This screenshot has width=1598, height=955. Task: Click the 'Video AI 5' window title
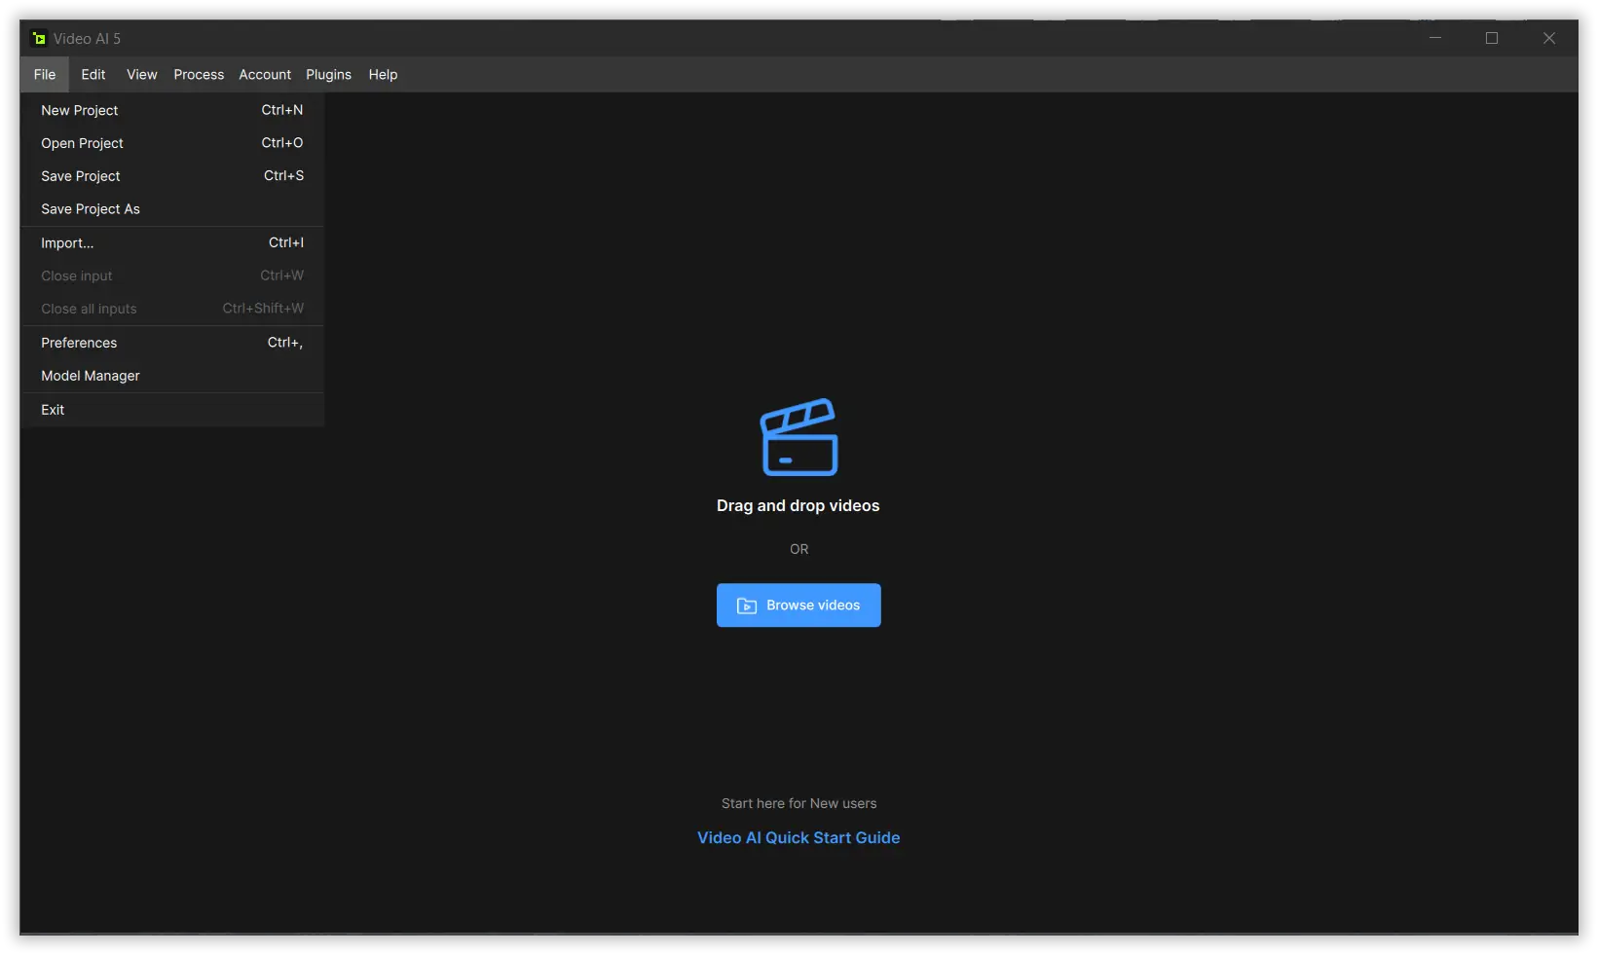[88, 39]
